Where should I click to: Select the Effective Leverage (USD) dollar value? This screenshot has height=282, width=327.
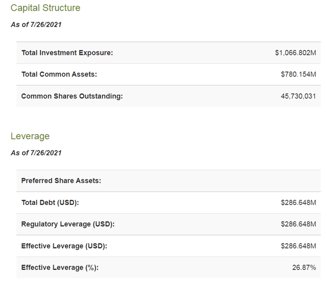298,246
